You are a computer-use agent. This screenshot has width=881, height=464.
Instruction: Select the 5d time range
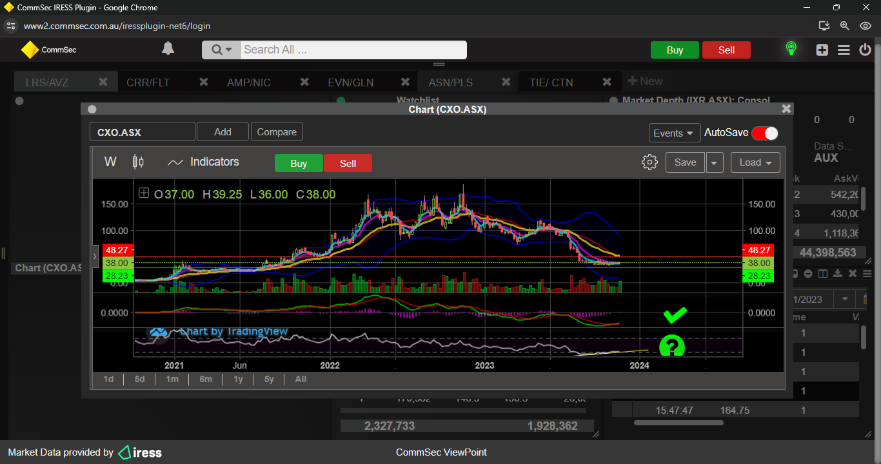pos(139,379)
